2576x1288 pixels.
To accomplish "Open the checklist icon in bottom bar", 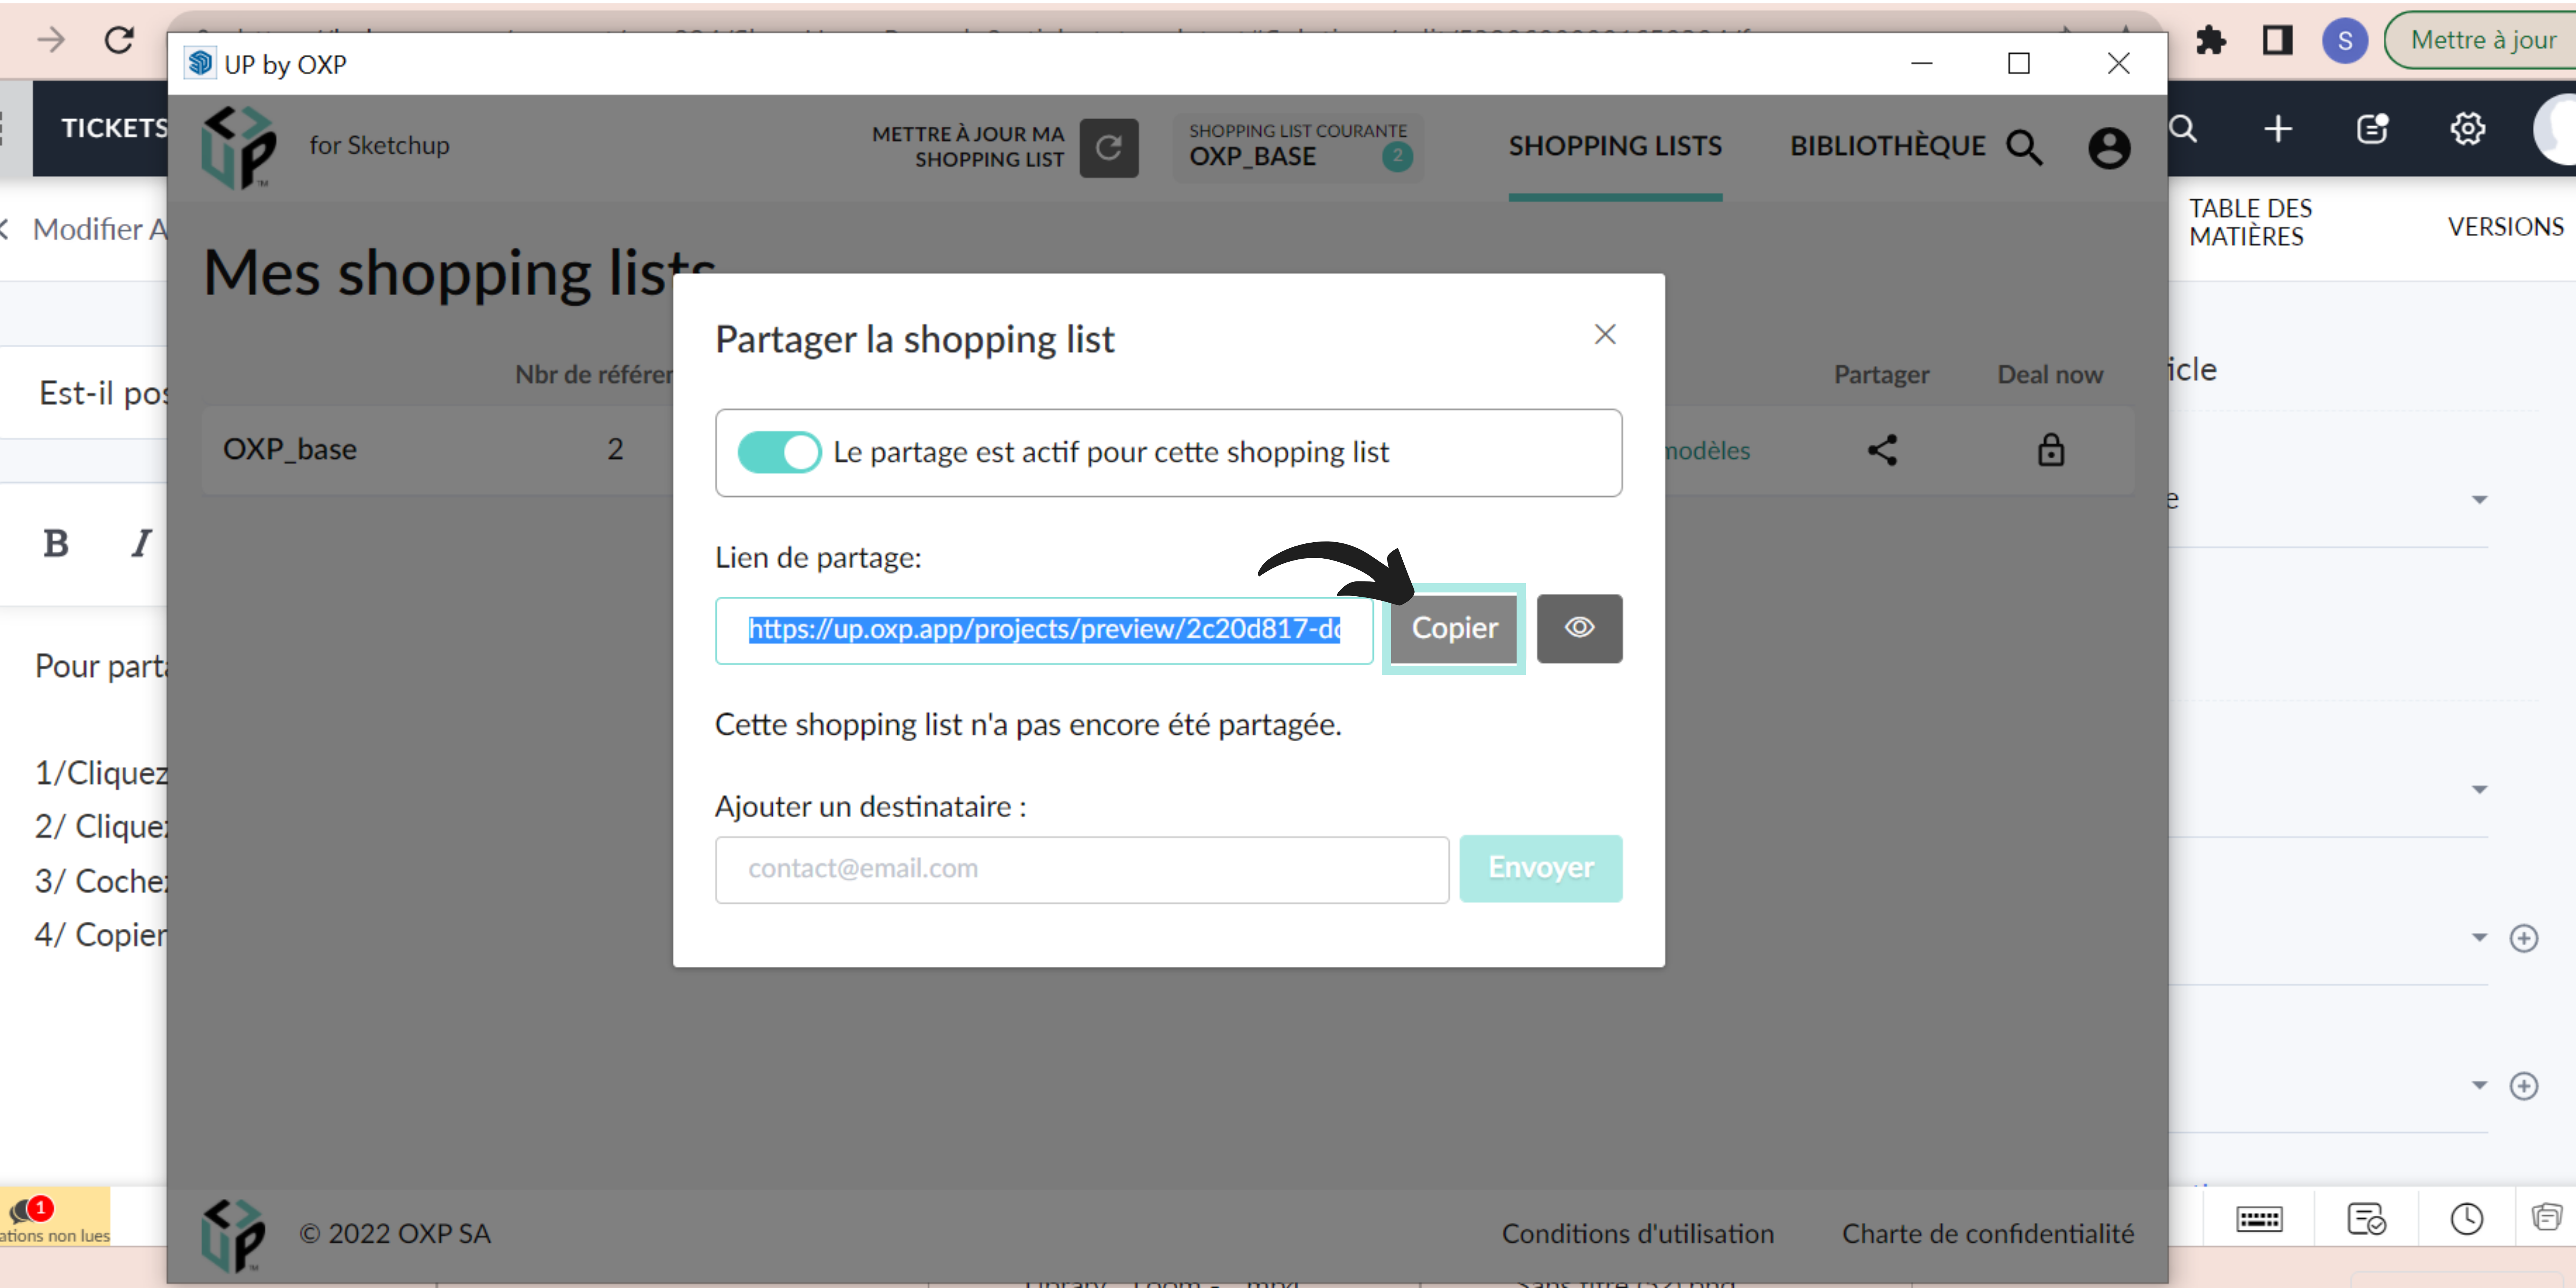I will (2366, 1219).
